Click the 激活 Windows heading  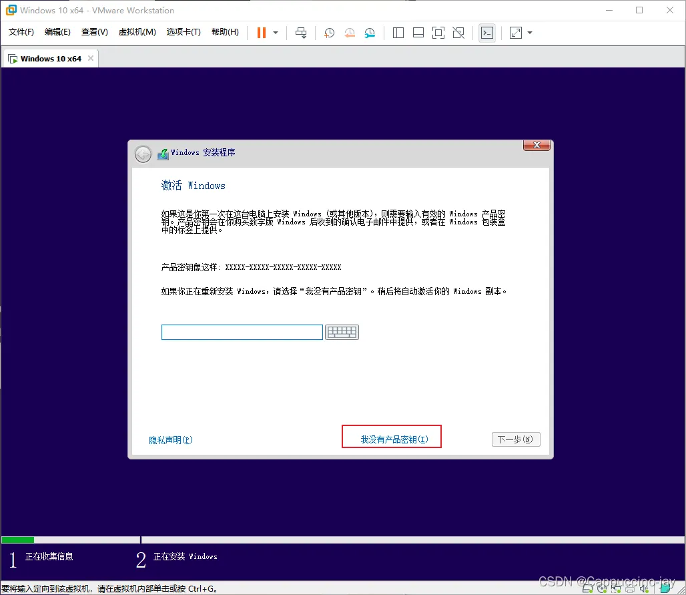(194, 186)
